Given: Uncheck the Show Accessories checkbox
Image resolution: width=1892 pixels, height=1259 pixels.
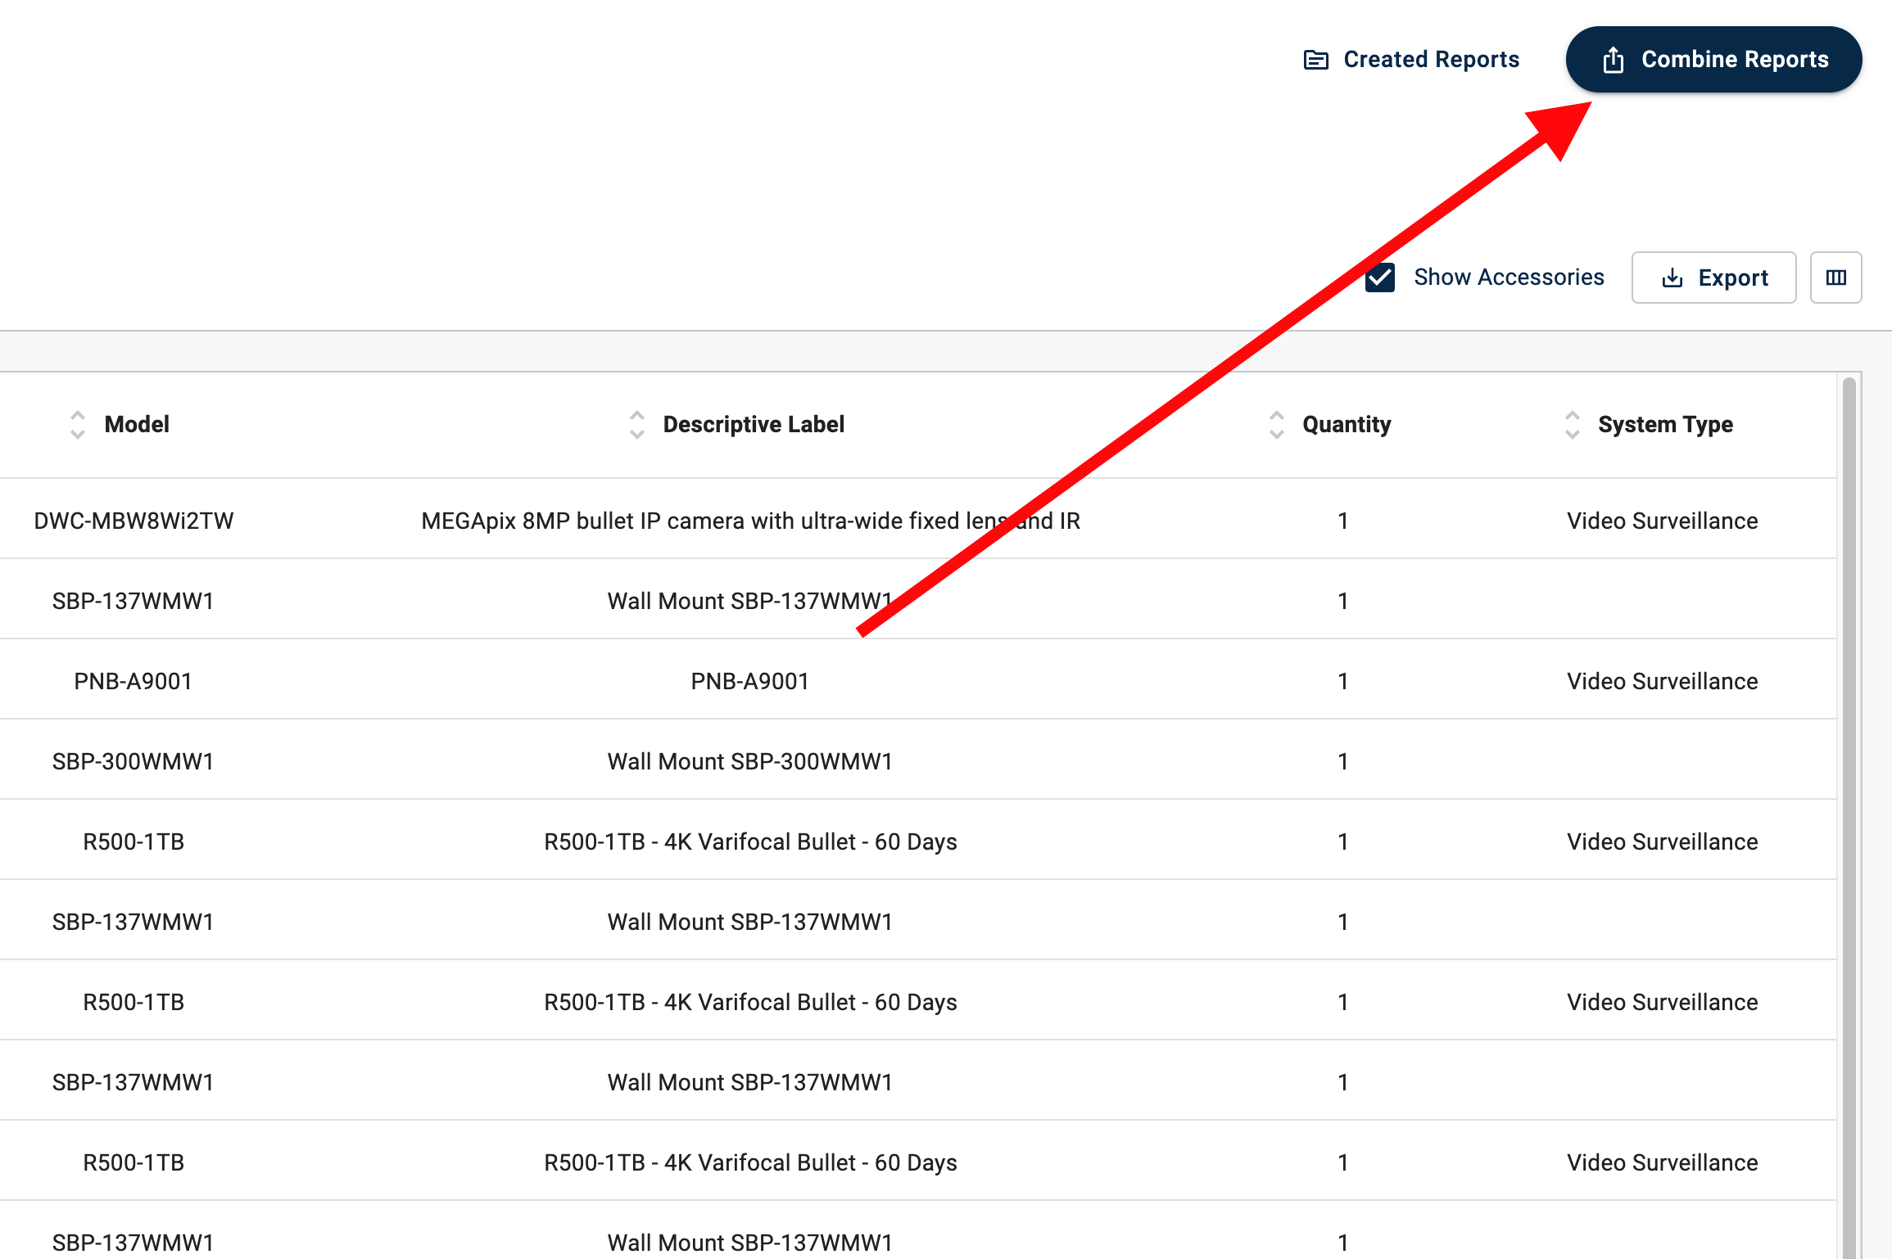Looking at the screenshot, I should click(x=1380, y=278).
